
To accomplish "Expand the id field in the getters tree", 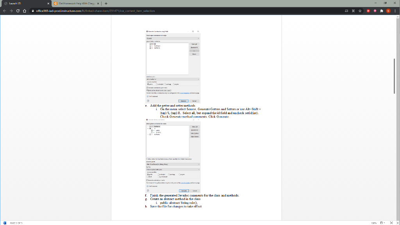I will (147, 129).
